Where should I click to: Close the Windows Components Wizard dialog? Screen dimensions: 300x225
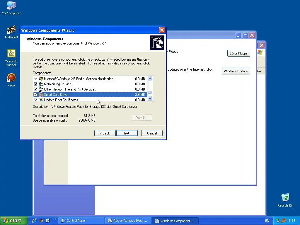click(x=162, y=30)
